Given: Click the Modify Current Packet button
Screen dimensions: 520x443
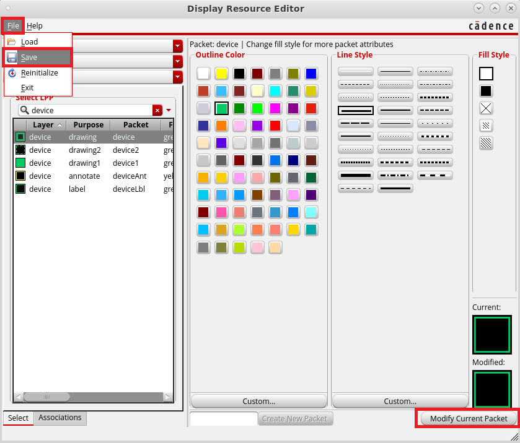Looking at the screenshot, I should 468,419.
